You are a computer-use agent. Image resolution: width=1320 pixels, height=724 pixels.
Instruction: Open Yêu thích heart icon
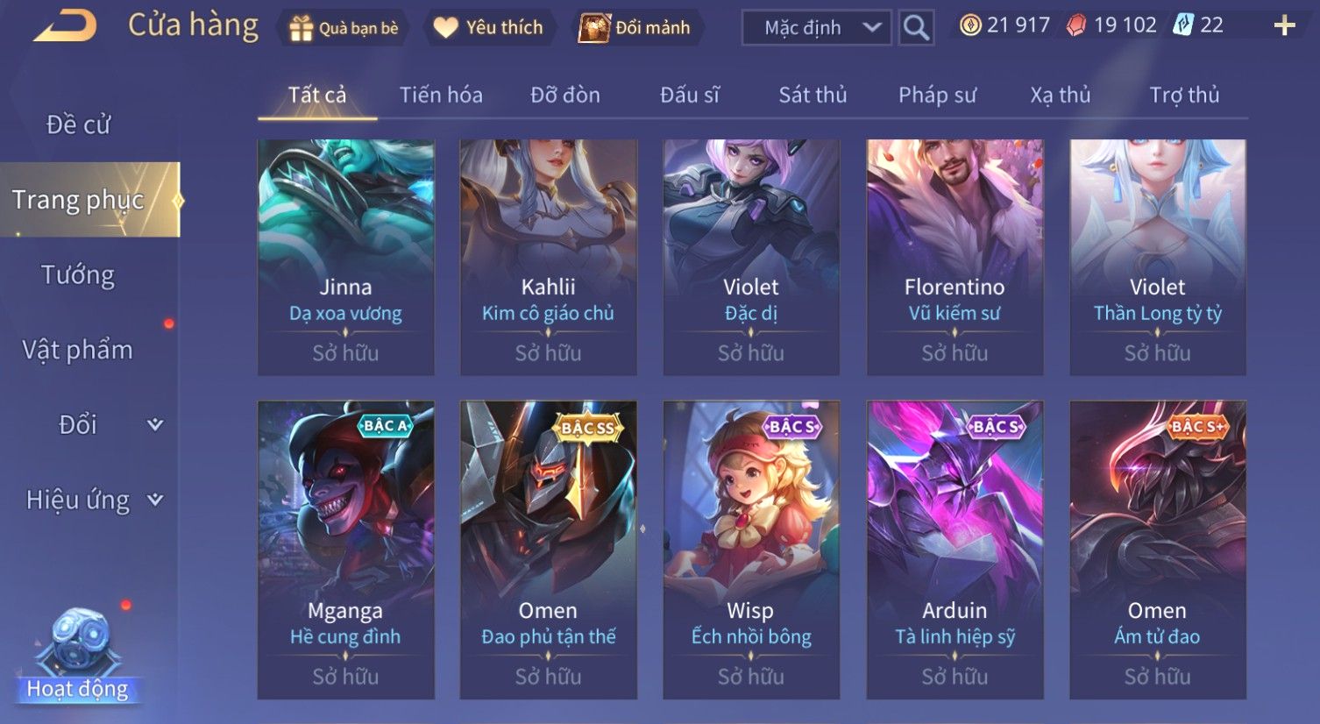pos(446,28)
